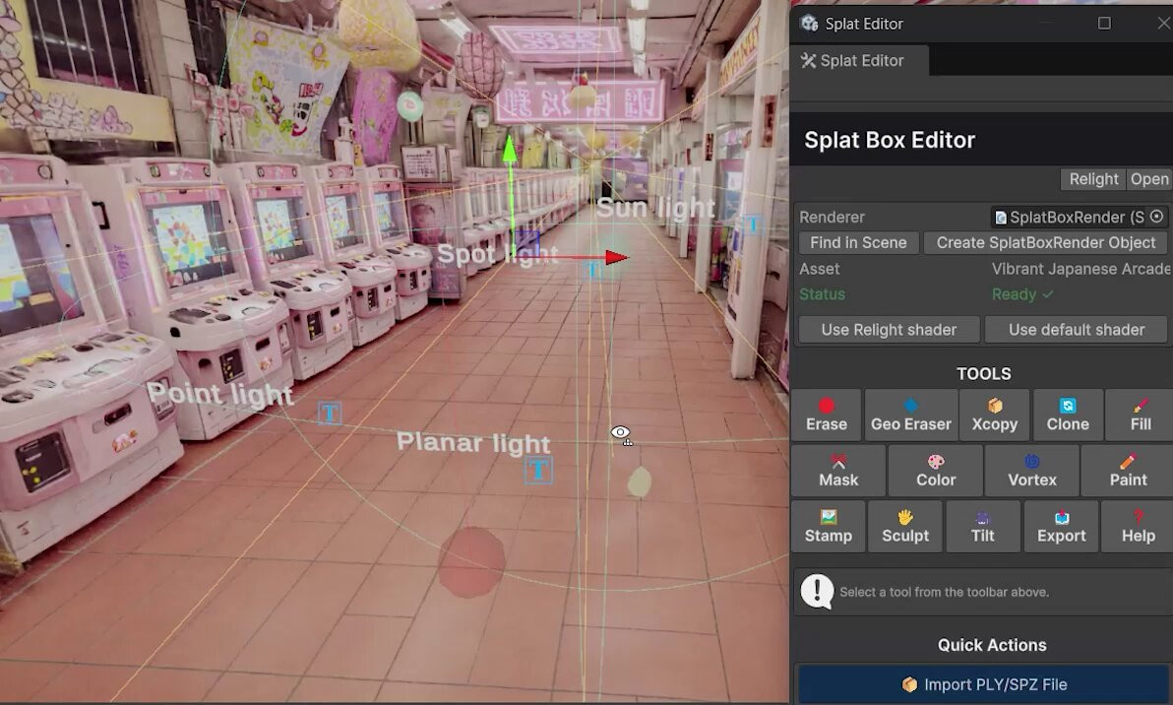Select the Clone tool
This screenshot has width=1173, height=705.
click(1068, 415)
